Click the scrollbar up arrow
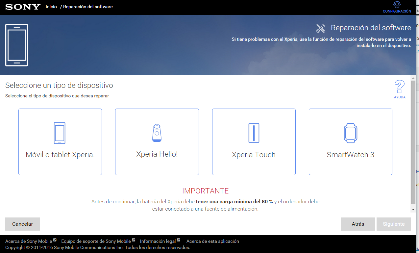 [x=413, y=78]
